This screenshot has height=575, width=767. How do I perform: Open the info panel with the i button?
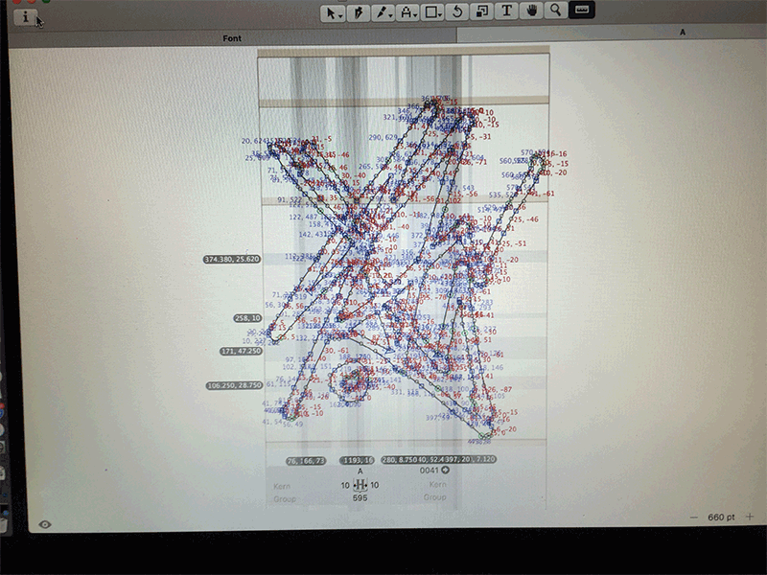coord(25,17)
